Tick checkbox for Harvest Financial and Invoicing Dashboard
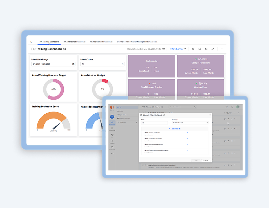 click(x=143, y=165)
